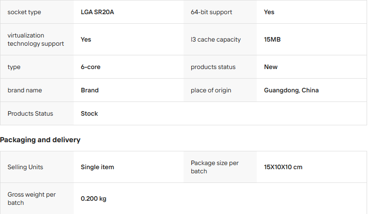
Task: Click the "Stock" status value
Action: (89, 113)
